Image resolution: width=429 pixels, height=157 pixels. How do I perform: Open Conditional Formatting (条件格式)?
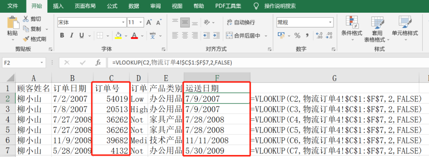click(x=352, y=28)
